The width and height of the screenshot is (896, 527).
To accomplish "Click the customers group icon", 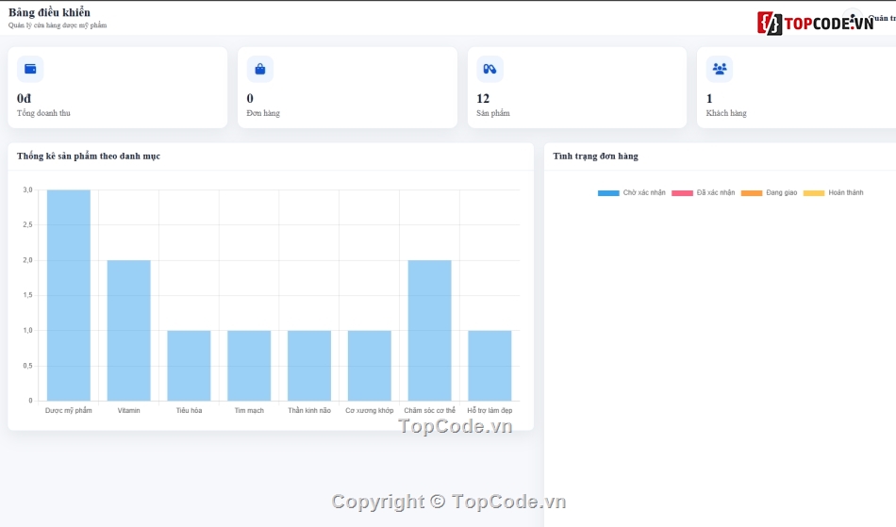I will pos(720,69).
